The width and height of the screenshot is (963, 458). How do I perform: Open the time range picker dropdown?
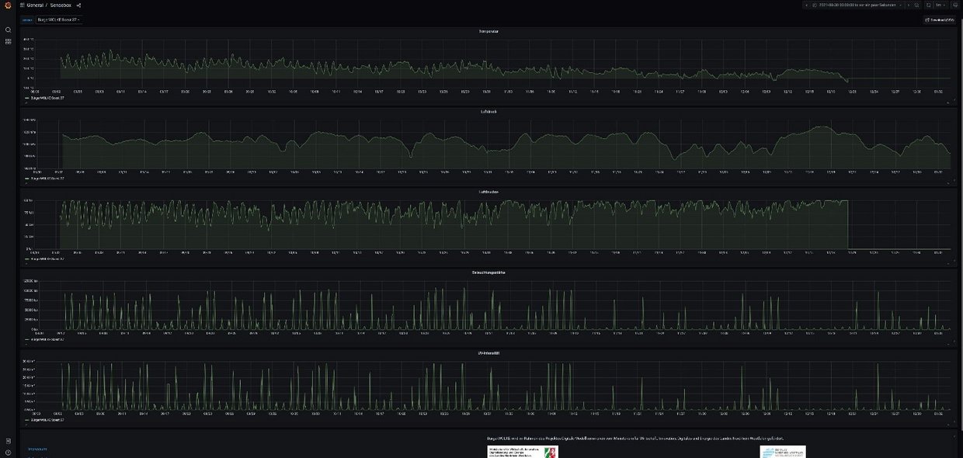tap(858, 5)
